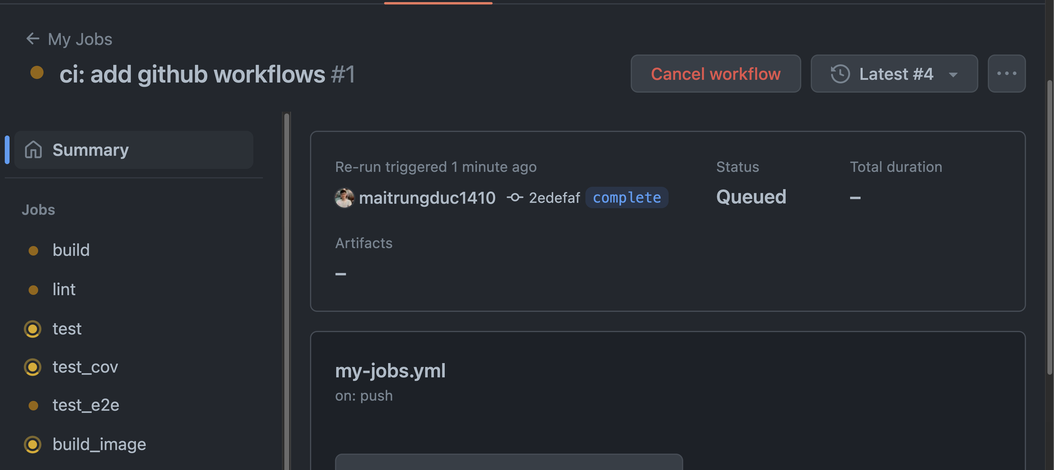Select the lint job
Screen dimensions: 1054x470
[64, 290]
